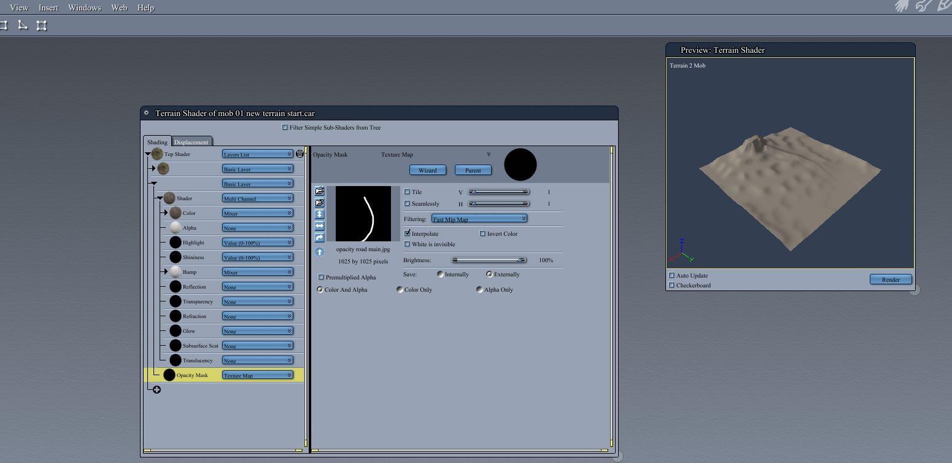Screen dimensions: 952x463
Task: Click the Parent button
Action: [473, 170]
